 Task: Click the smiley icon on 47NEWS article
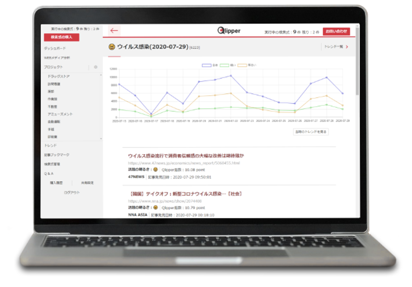[x=155, y=169]
